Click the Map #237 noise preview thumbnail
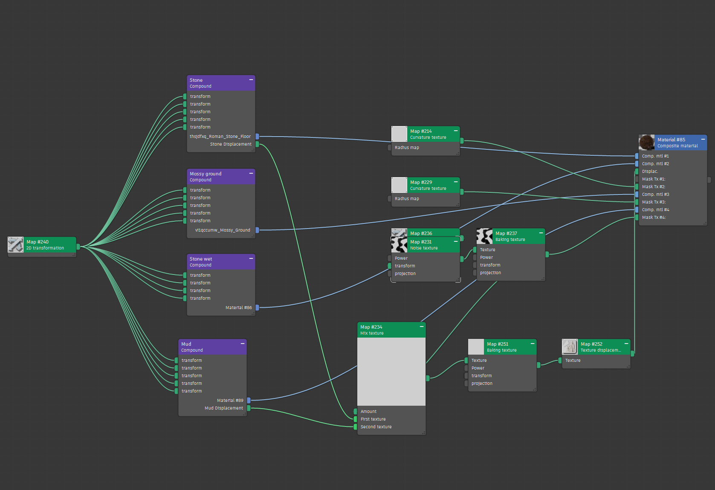Viewport: 715px width, 490px height. [484, 236]
